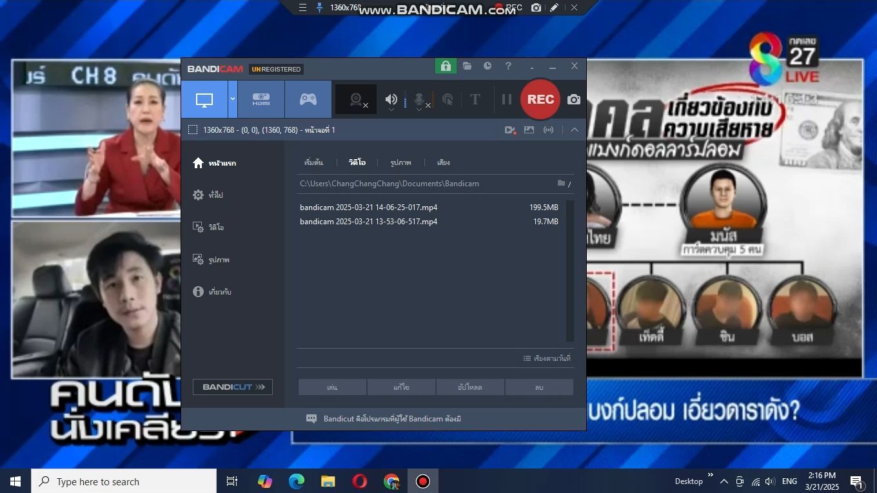877x493 pixels.
Task: Open the Video settings in sidebar
Action: (208, 227)
